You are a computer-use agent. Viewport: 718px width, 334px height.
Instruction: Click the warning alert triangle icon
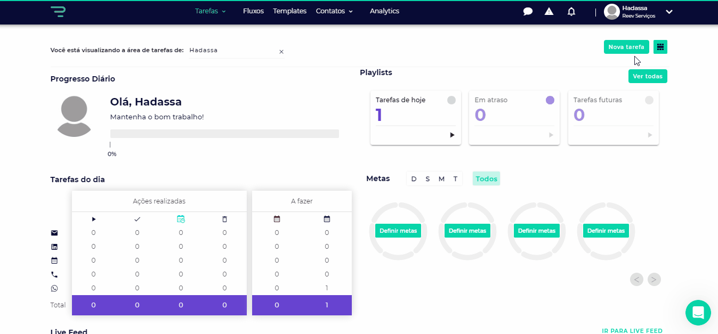[x=549, y=11]
